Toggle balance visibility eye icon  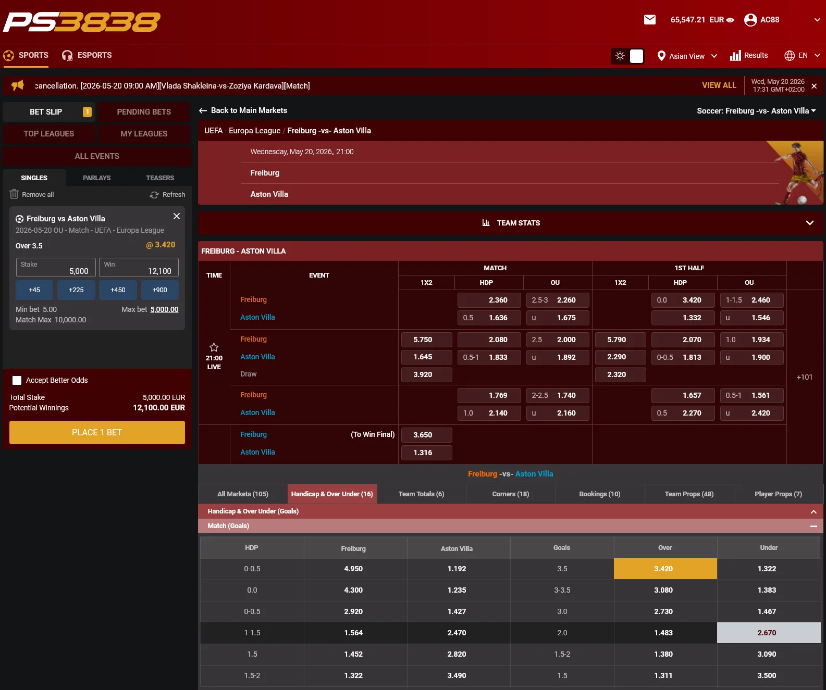(730, 20)
